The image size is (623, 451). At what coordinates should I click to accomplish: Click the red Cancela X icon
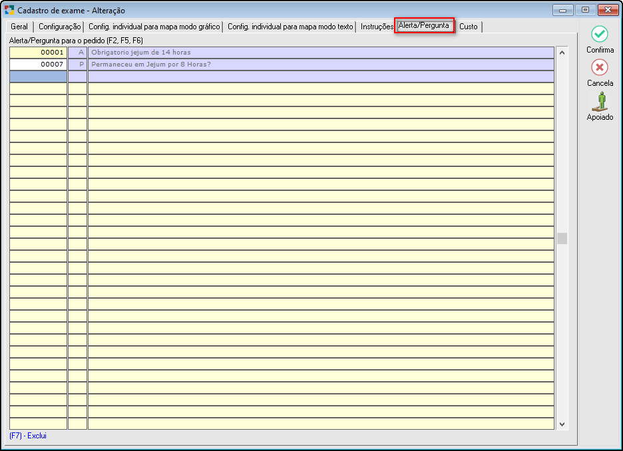point(599,67)
